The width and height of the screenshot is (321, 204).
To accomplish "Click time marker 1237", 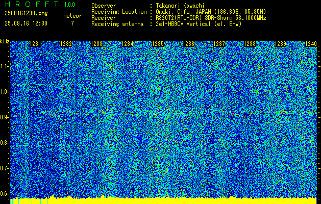I will pyautogui.click(x=219, y=44).
